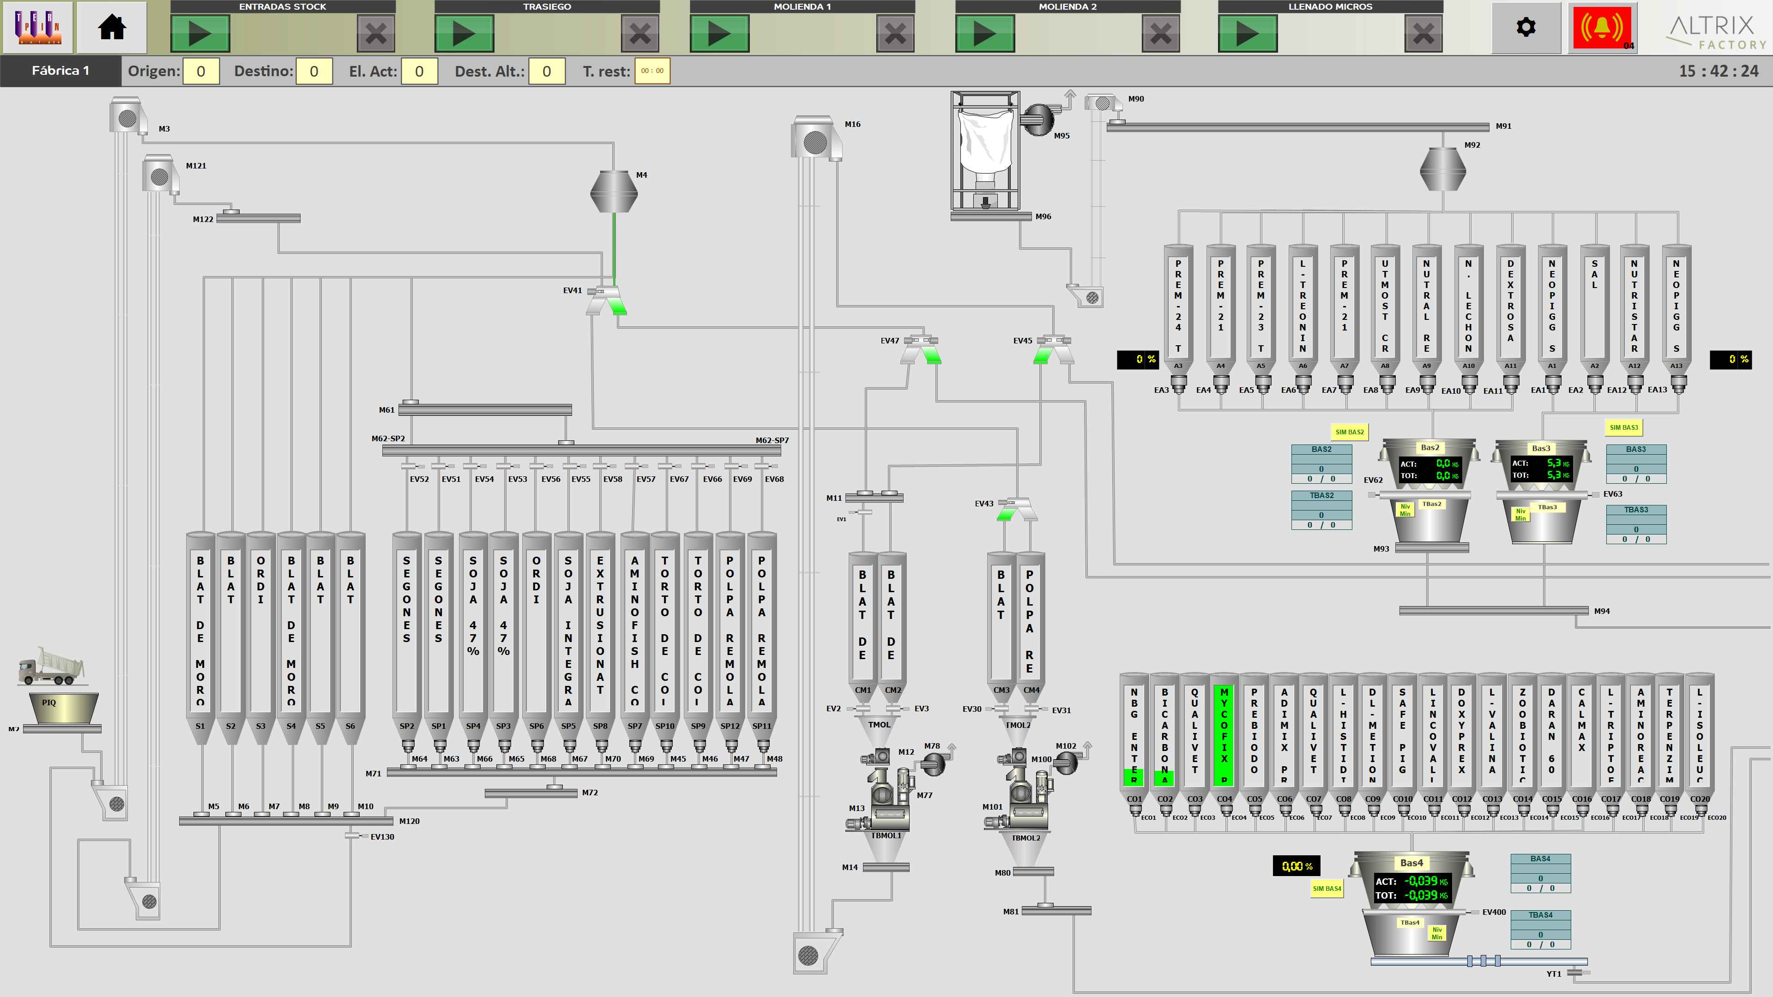Toggle the SIM BAS3 simulation button
The height and width of the screenshot is (997, 1773).
pyautogui.click(x=1623, y=427)
